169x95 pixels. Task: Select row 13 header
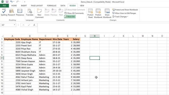2,77
